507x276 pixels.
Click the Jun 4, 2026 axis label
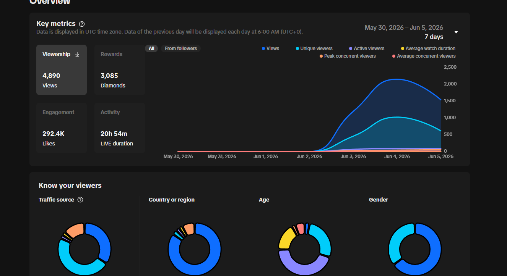coord(397,157)
